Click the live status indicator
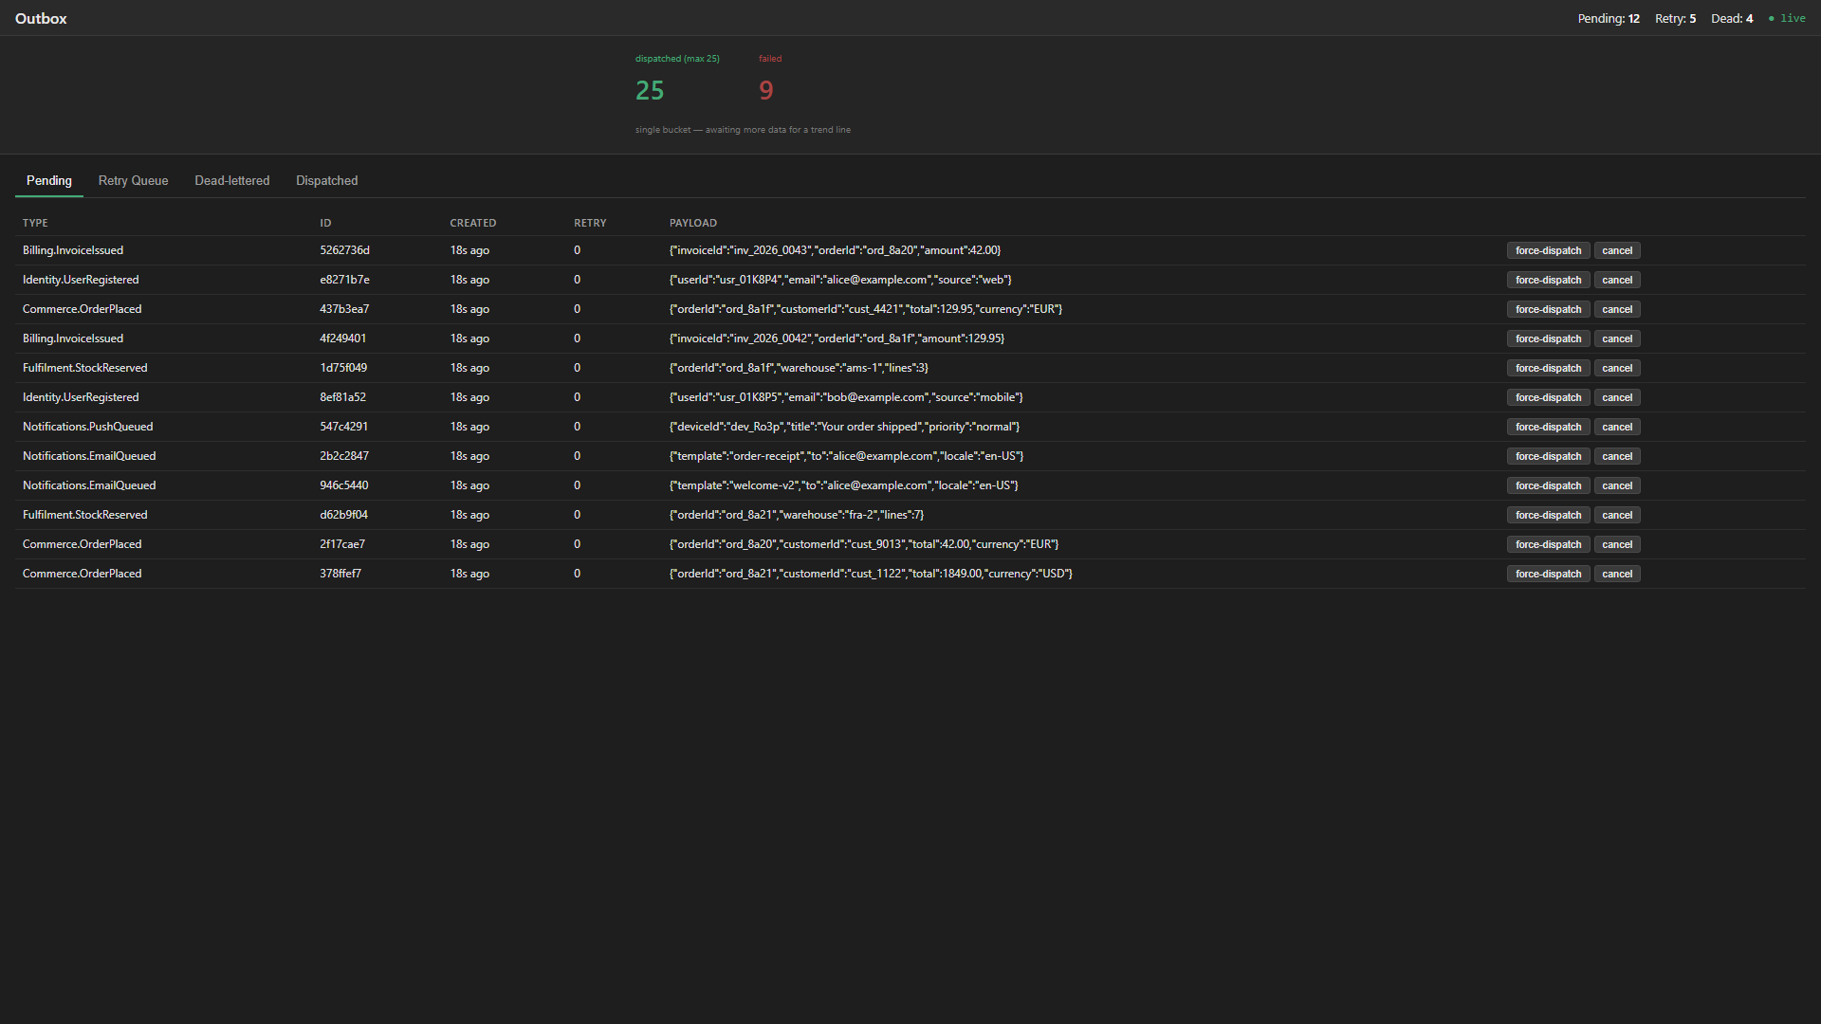The image size is (1821, 1024). click(x=1787, y=18)
